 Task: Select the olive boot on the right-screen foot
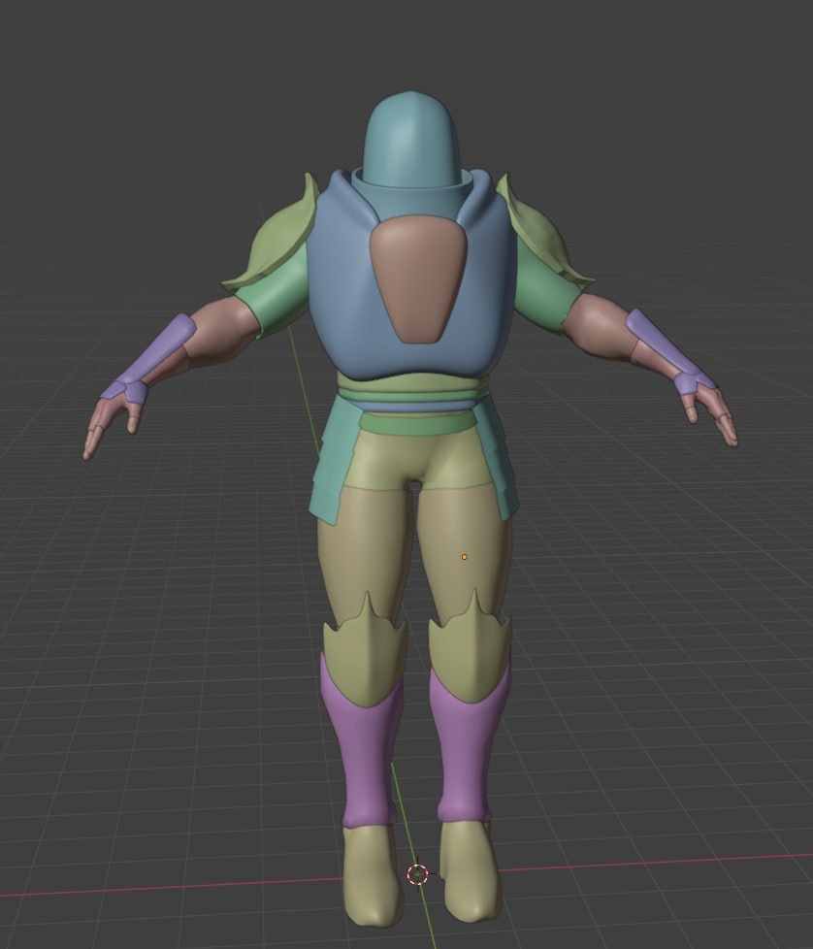click(x=470, y=871)
